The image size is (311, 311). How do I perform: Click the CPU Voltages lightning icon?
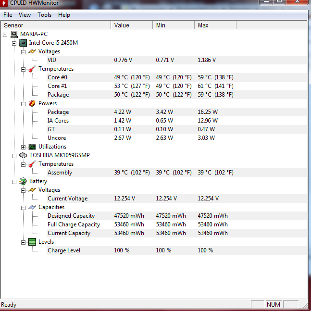[32, 51]
